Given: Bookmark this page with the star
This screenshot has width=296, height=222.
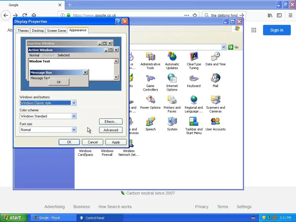Looking at the screenshot, I should click(x=195, y=15).
